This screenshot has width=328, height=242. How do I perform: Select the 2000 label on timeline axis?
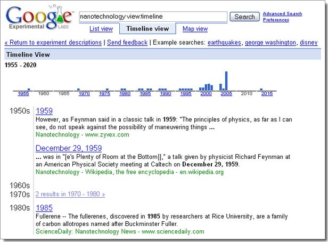coord(206,93)
